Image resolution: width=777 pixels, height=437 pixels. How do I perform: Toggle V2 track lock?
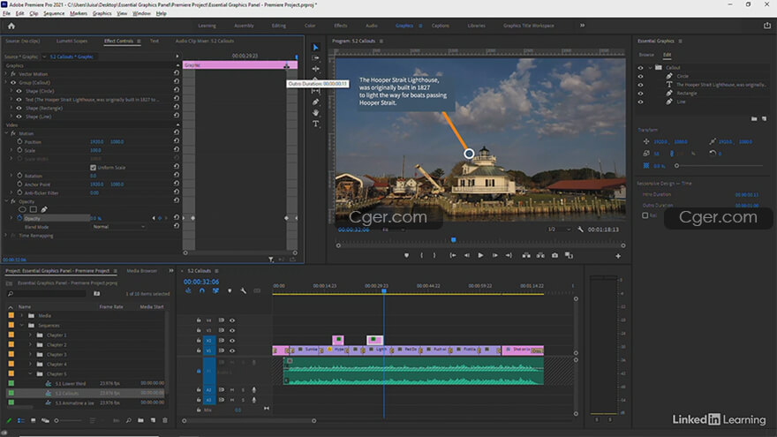click(199, 341)
